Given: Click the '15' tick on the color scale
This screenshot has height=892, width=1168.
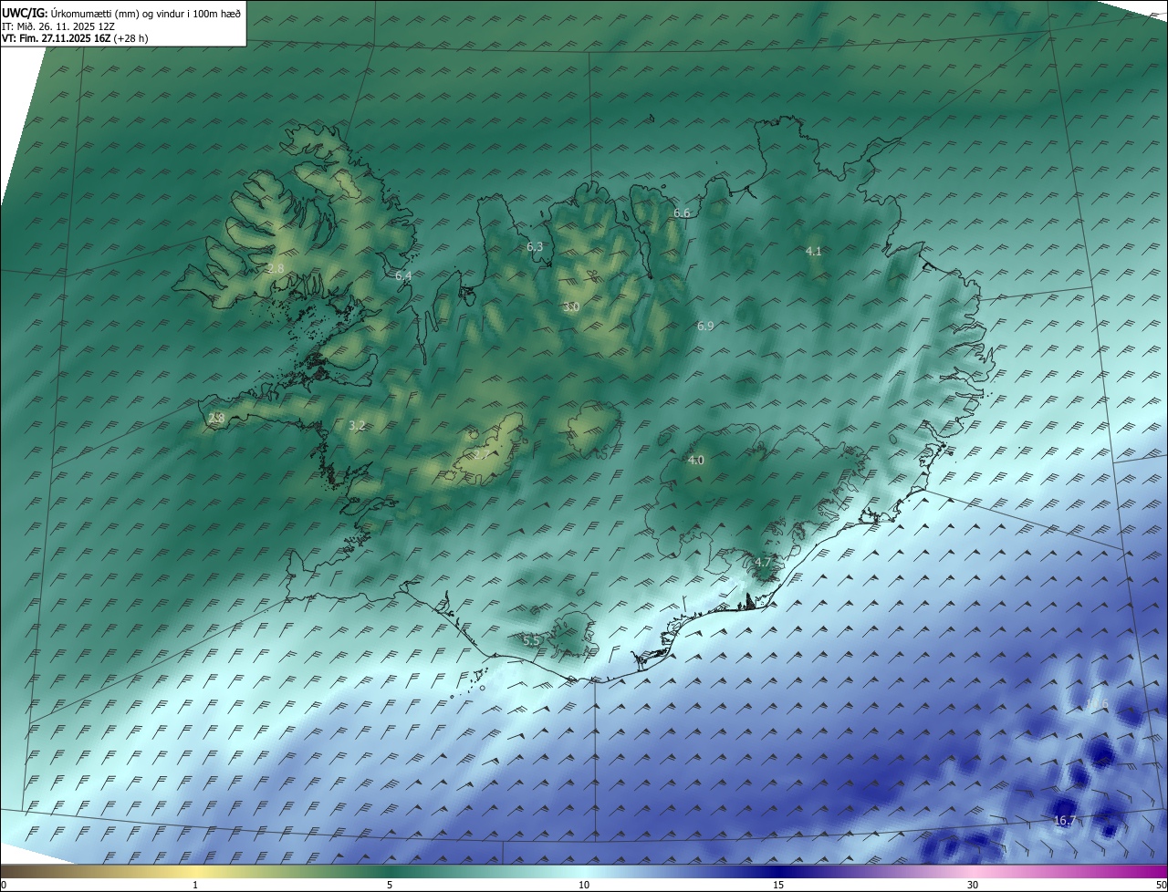Looking at the screenshot, I should [x=778, y=885].
